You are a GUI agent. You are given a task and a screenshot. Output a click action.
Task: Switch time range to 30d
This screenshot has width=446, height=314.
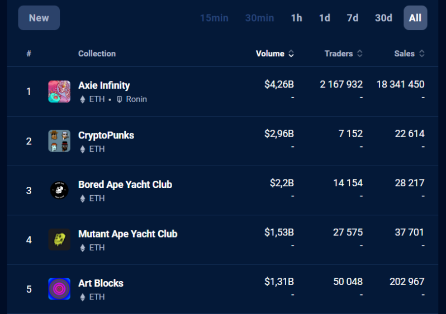click(x=383, y=18)
